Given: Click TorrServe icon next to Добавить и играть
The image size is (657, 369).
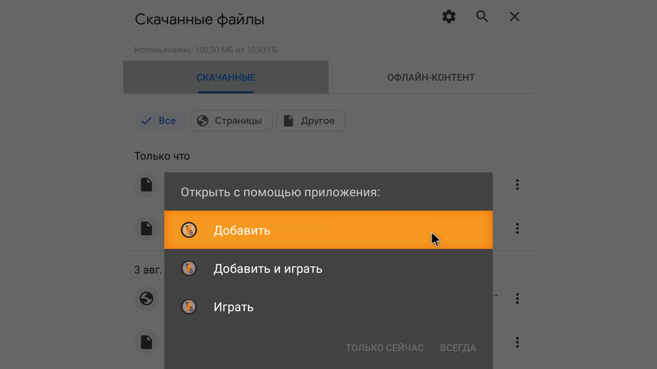Looking at the screenshot, I should tap(189, 269).
